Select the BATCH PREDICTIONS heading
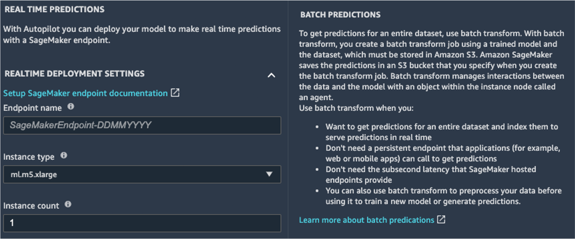The width and height of the screenshot is (575, 239). pyautogui.click(x=340, y=15)
